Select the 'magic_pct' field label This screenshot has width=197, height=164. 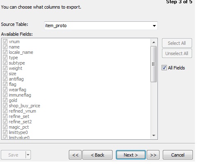click(x=19, y=127)
